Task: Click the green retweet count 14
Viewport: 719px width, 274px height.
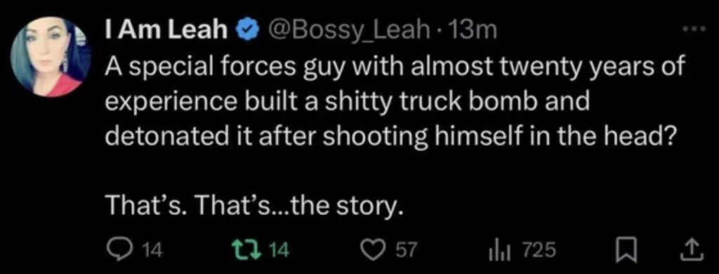Action: point(278,251)
